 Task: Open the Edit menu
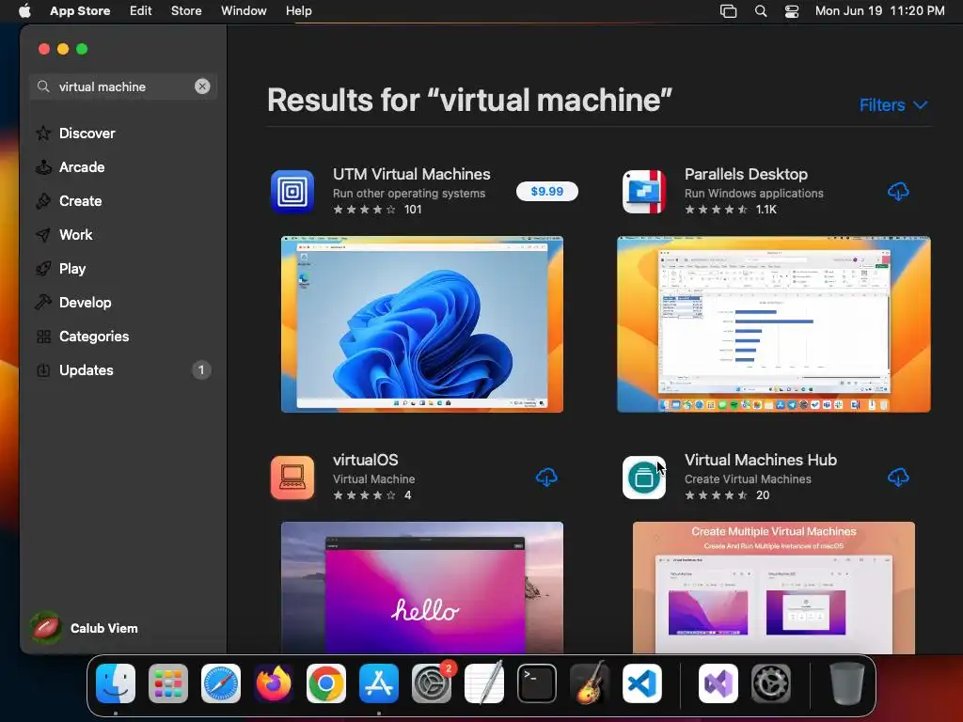pyautogui.click(x=141, y=11)
